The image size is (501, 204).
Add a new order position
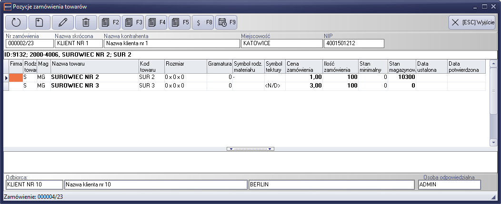pyautogui.click(x=40, y=22)
